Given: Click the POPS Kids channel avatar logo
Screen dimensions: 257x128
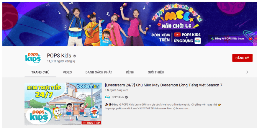Looking at the screenshot, I should (x=33, y=58).
